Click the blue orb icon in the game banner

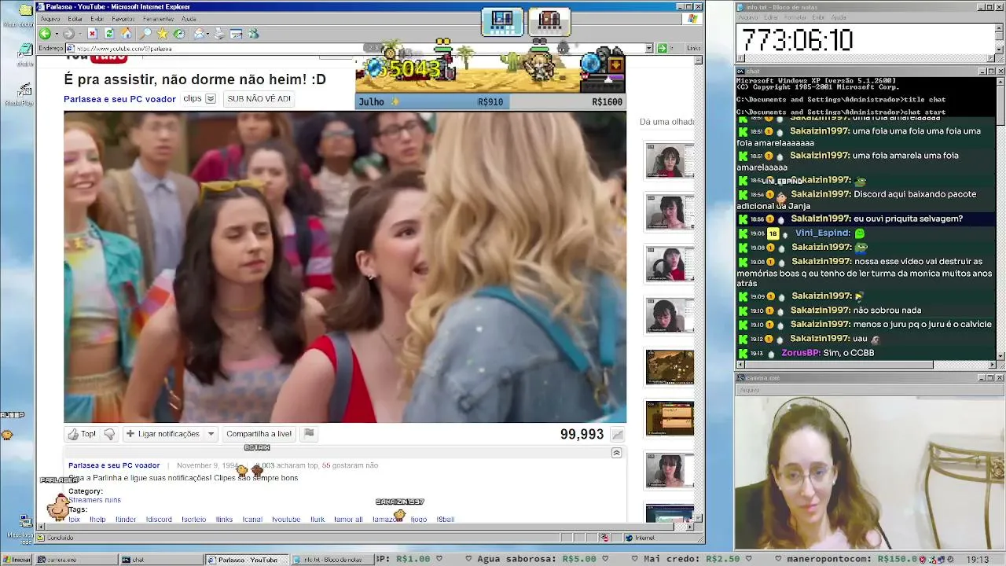coord(590,63)
